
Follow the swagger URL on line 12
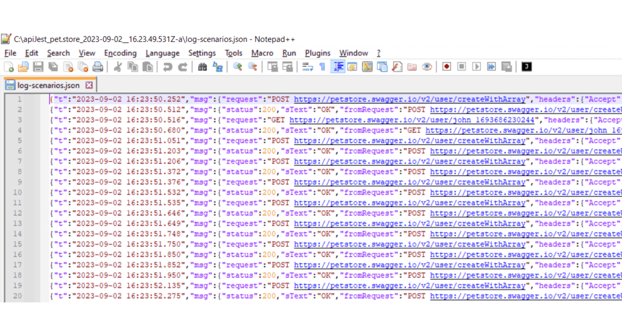tap(525, 213)
